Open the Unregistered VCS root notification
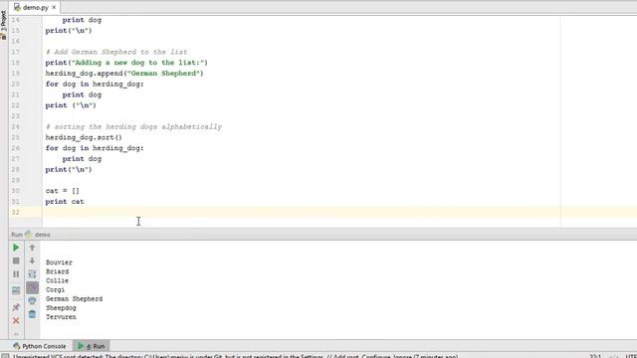 pyautogui.click(x=236, y=356)
